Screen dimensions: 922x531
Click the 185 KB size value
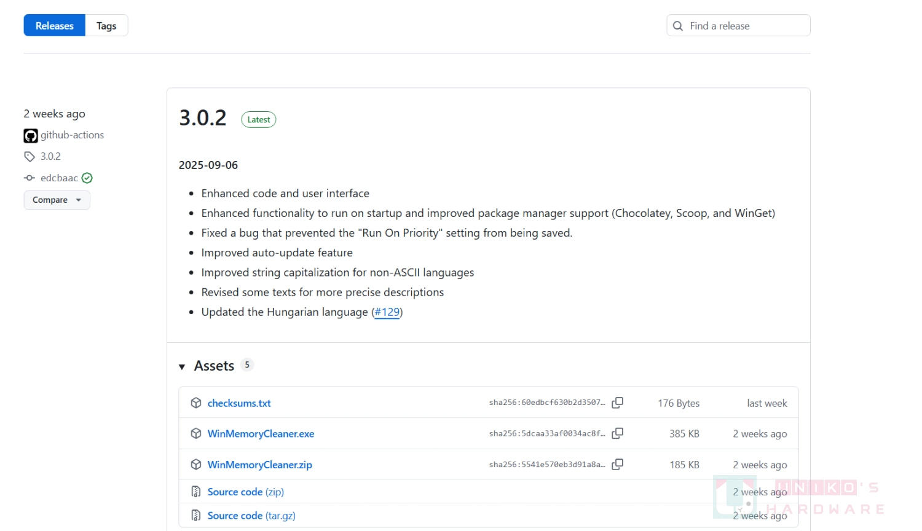(684, 465)
